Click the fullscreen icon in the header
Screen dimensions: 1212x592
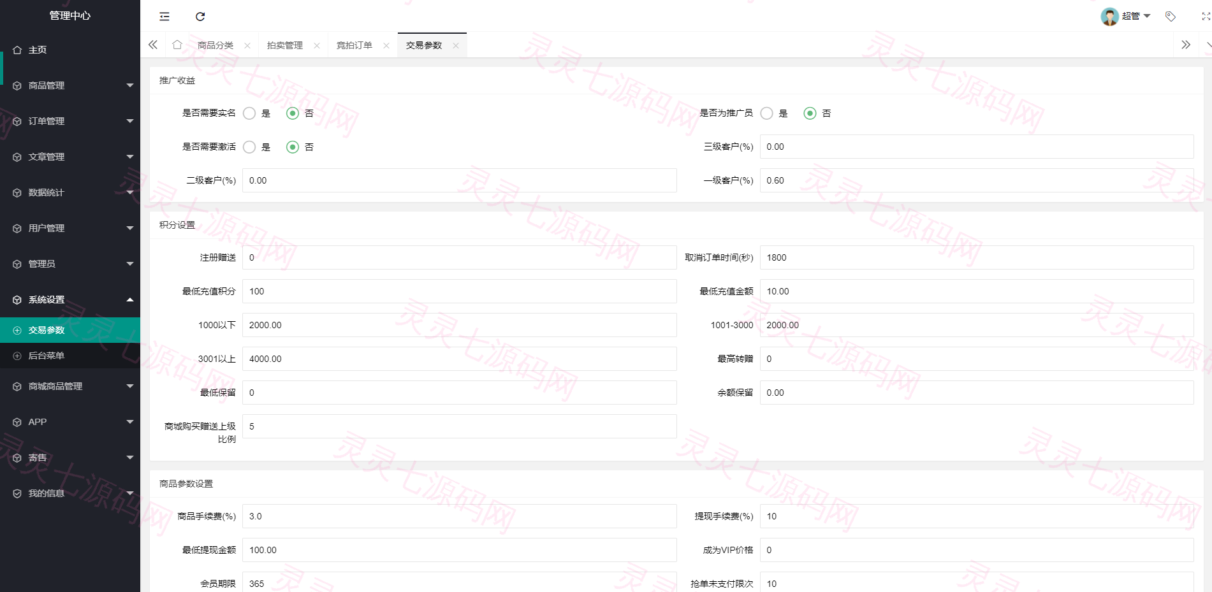click(1206, 17)
